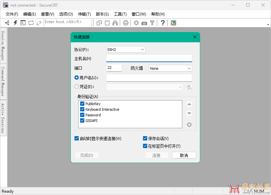Open the 文件(F) menu
This screenshot has height=195, width=271.
(x=12, y=14)
